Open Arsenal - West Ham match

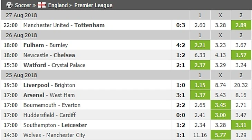point(49,95)
